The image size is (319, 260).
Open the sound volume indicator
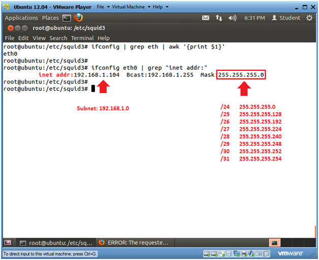(x=232, y=18)
